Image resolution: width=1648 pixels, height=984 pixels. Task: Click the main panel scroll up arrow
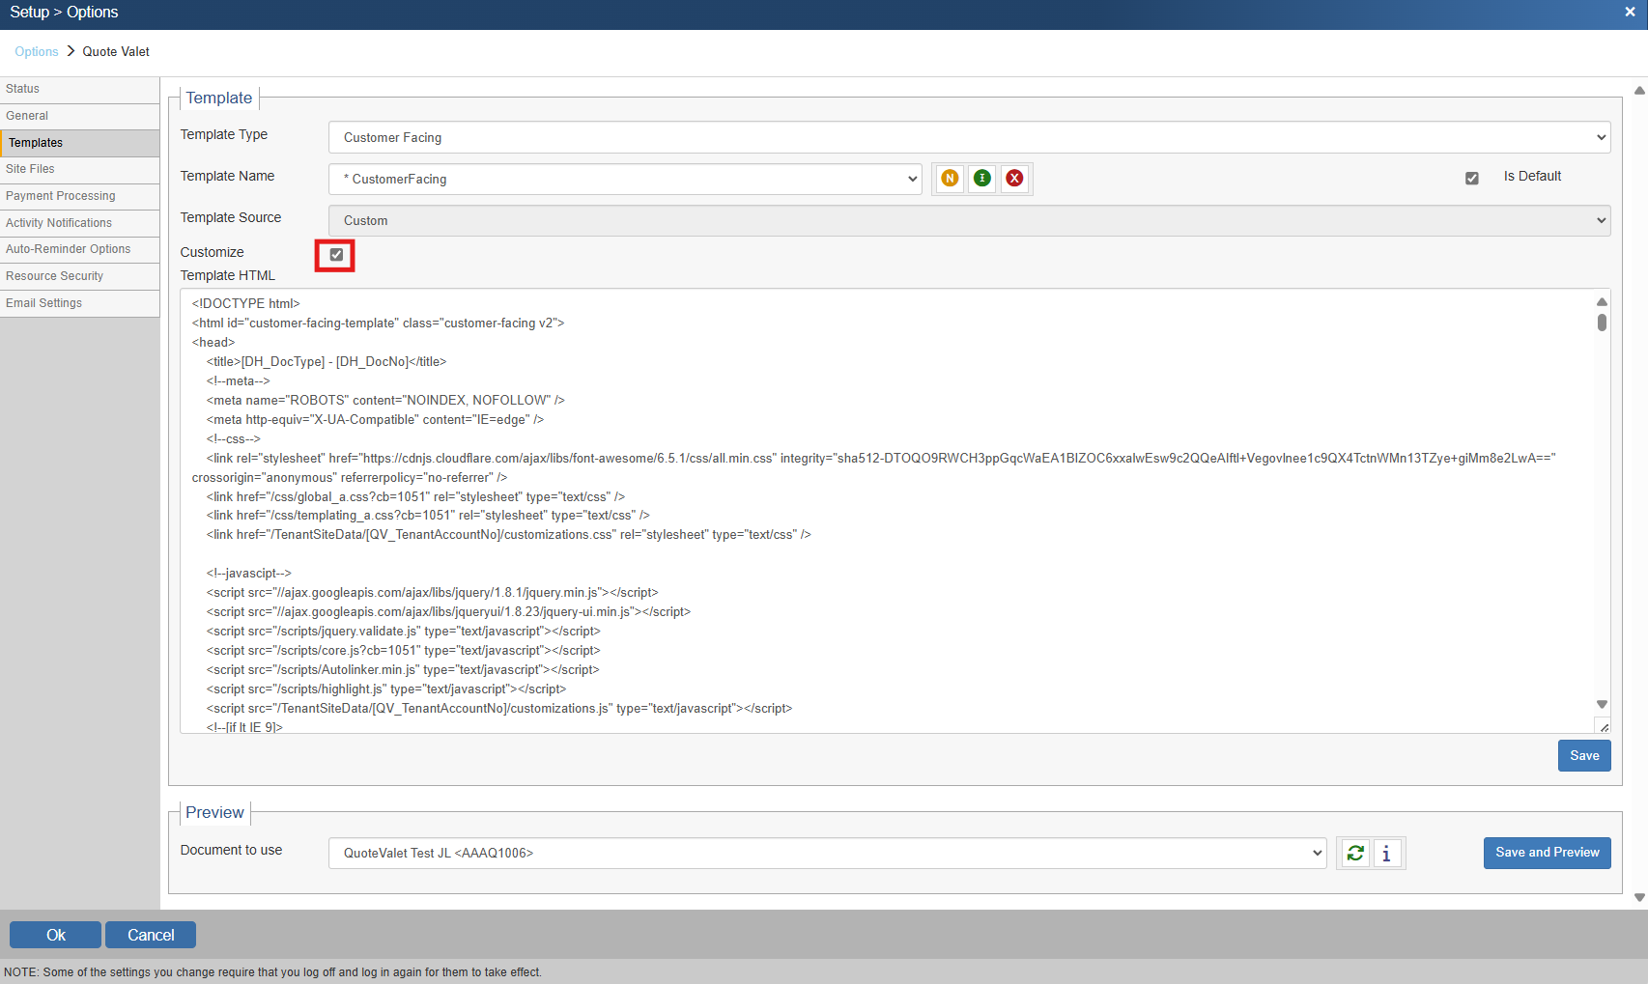point(1639,90)
